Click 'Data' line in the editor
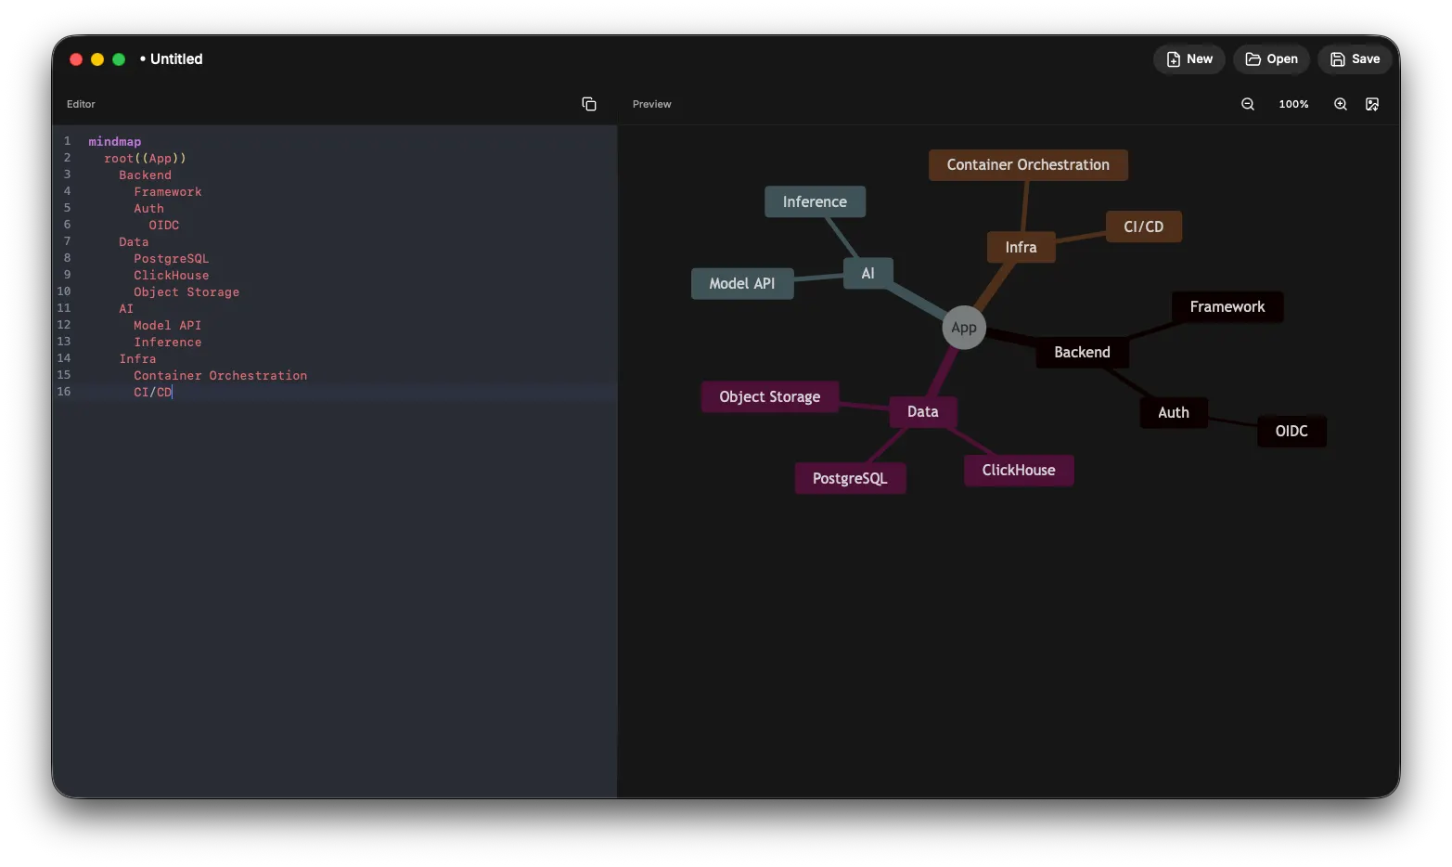The image size is (1452, 867). pyautogui.click(x=134, y=242)
